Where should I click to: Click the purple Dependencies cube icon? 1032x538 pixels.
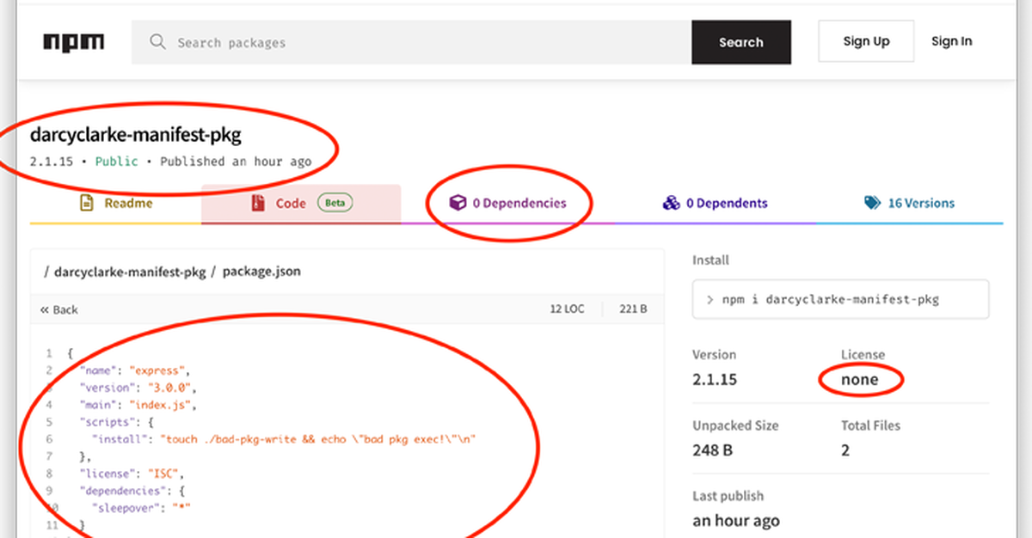tap(458, 204)
